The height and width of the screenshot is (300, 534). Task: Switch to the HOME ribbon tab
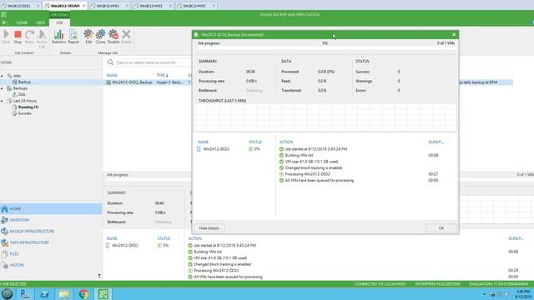tap(22, 22)
